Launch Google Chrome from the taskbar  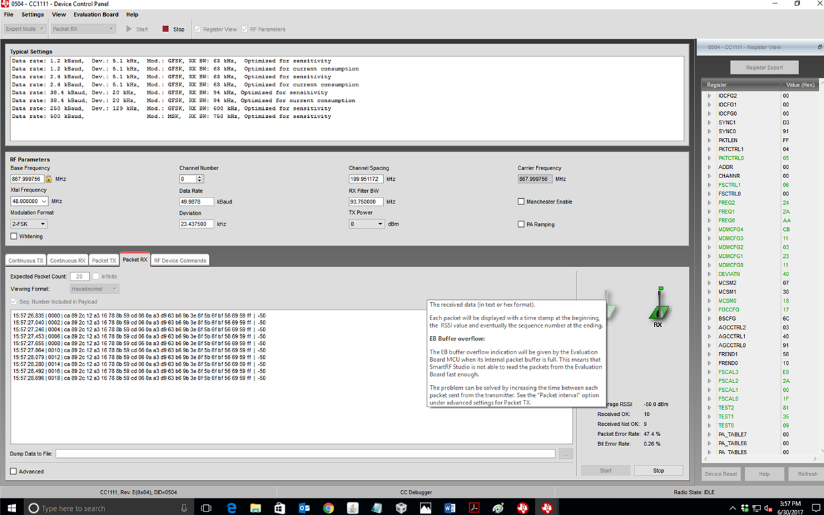[328, 508]
